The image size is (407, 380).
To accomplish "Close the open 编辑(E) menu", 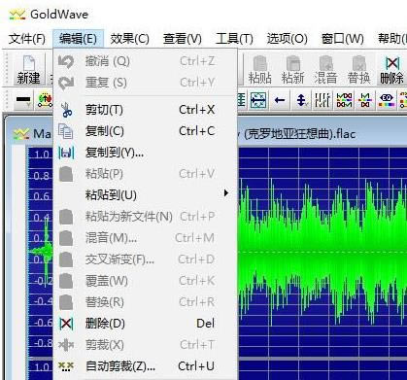I will pos(78,39).
